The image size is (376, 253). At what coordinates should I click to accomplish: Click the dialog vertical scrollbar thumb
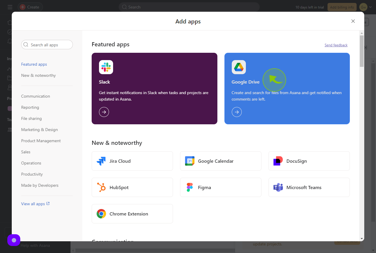coord(362,51)
